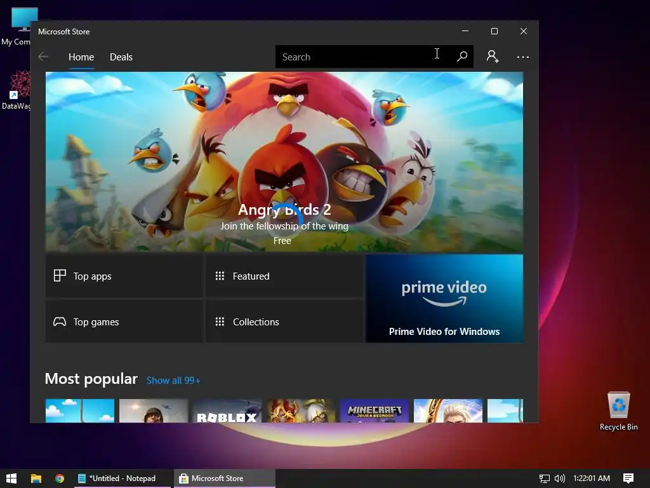650x488 pixels.
Task: Go back with the Store back arrow
Action: [x=43, y=57]
